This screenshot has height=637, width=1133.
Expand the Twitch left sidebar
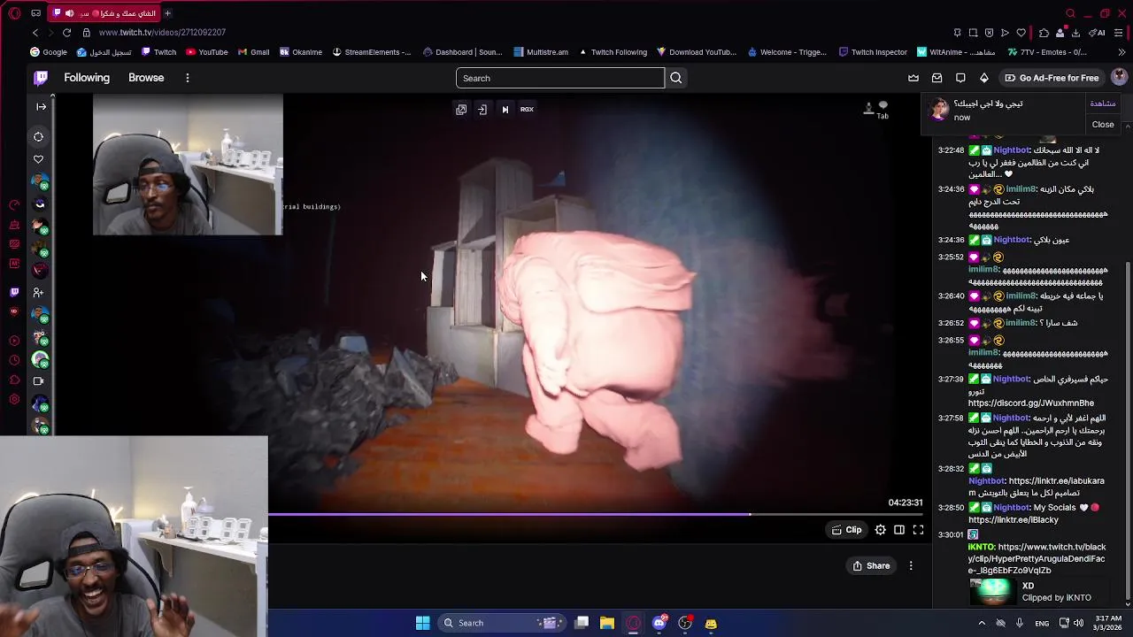pyautogui.click(x=41, y=106)
